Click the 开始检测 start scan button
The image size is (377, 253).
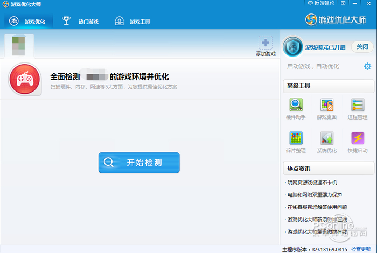click(139, 163)
